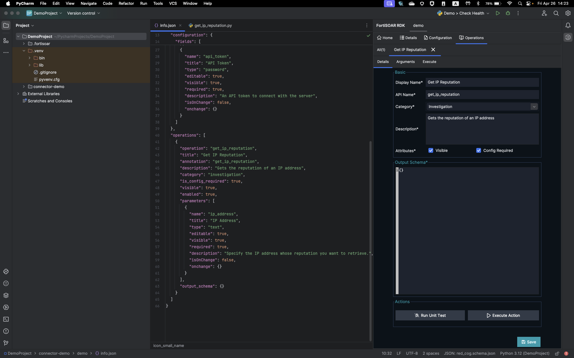Open the Structure tool window icon

coord(6,41)
